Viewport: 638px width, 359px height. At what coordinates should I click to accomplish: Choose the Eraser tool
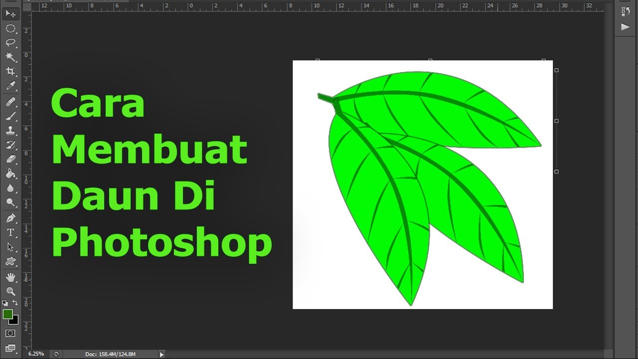[10, 160]
